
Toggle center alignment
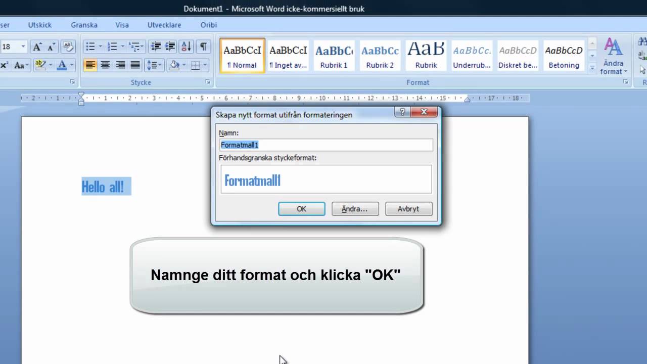pos(105,65)
